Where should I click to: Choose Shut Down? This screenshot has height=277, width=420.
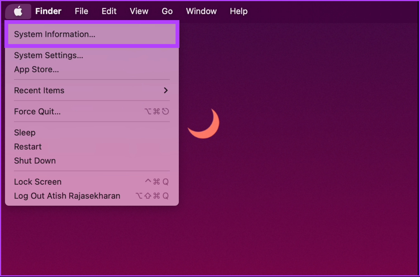point(35,161)
